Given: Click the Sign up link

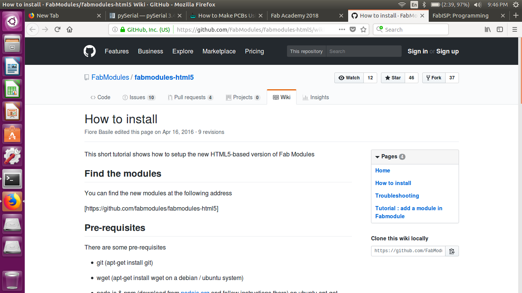Looking at the screenshot, I should point(447,51).
